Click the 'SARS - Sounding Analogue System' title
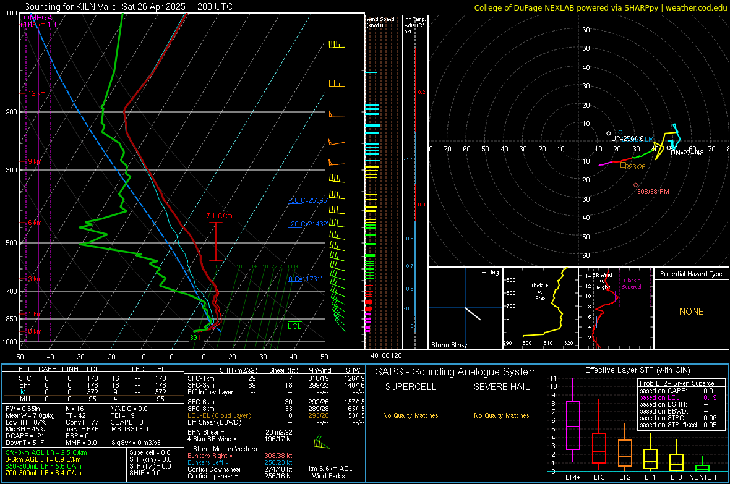 click(x=456, y=372)
